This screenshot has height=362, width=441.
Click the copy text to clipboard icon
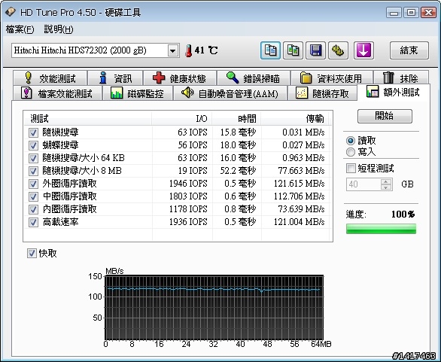coord(270,50)
